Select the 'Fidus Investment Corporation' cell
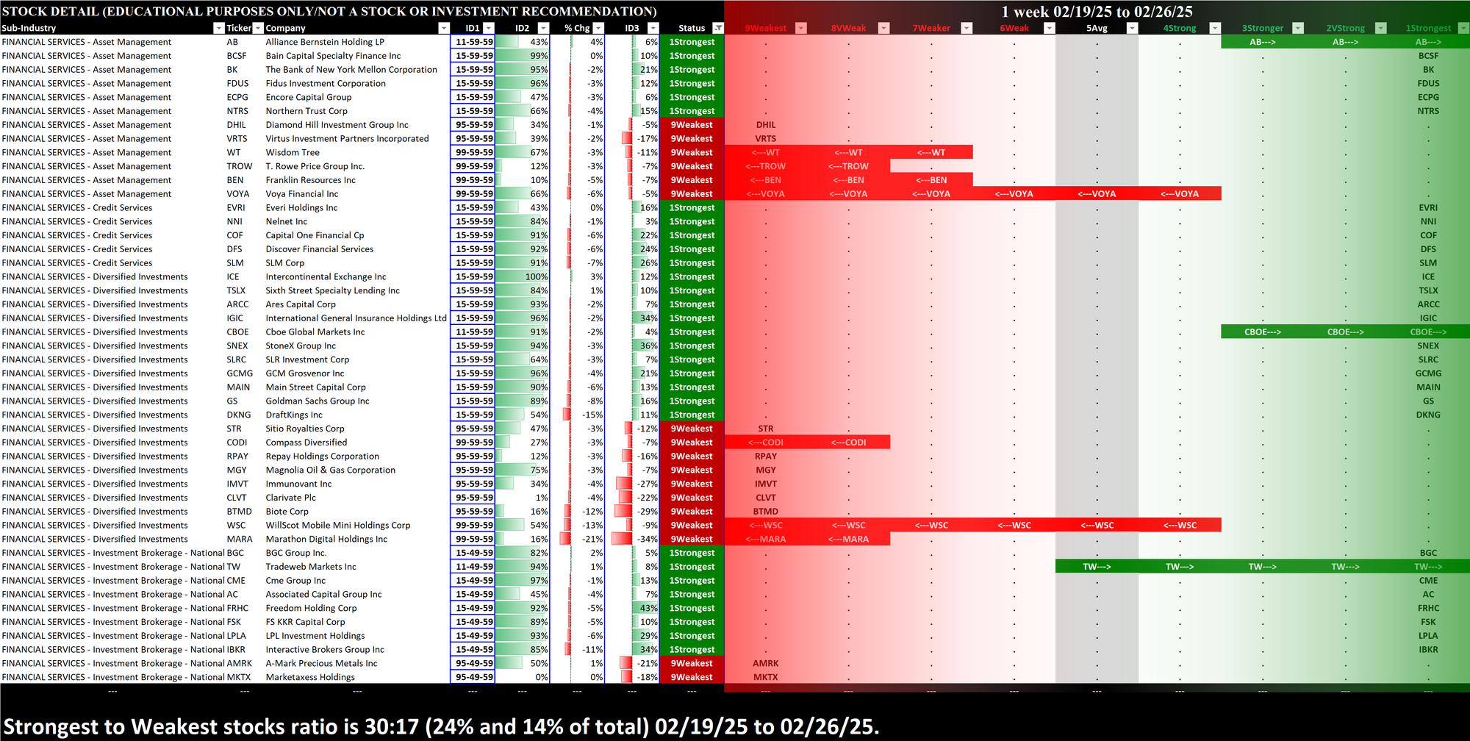The width and height of the screenshot is (1470, 741). (356, 83)
